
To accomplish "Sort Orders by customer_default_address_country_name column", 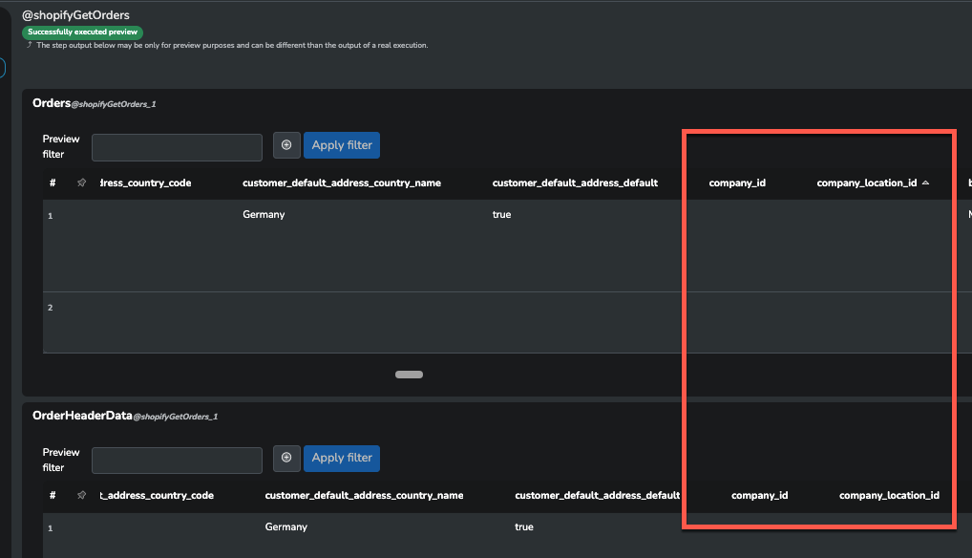I will point(342,182).
